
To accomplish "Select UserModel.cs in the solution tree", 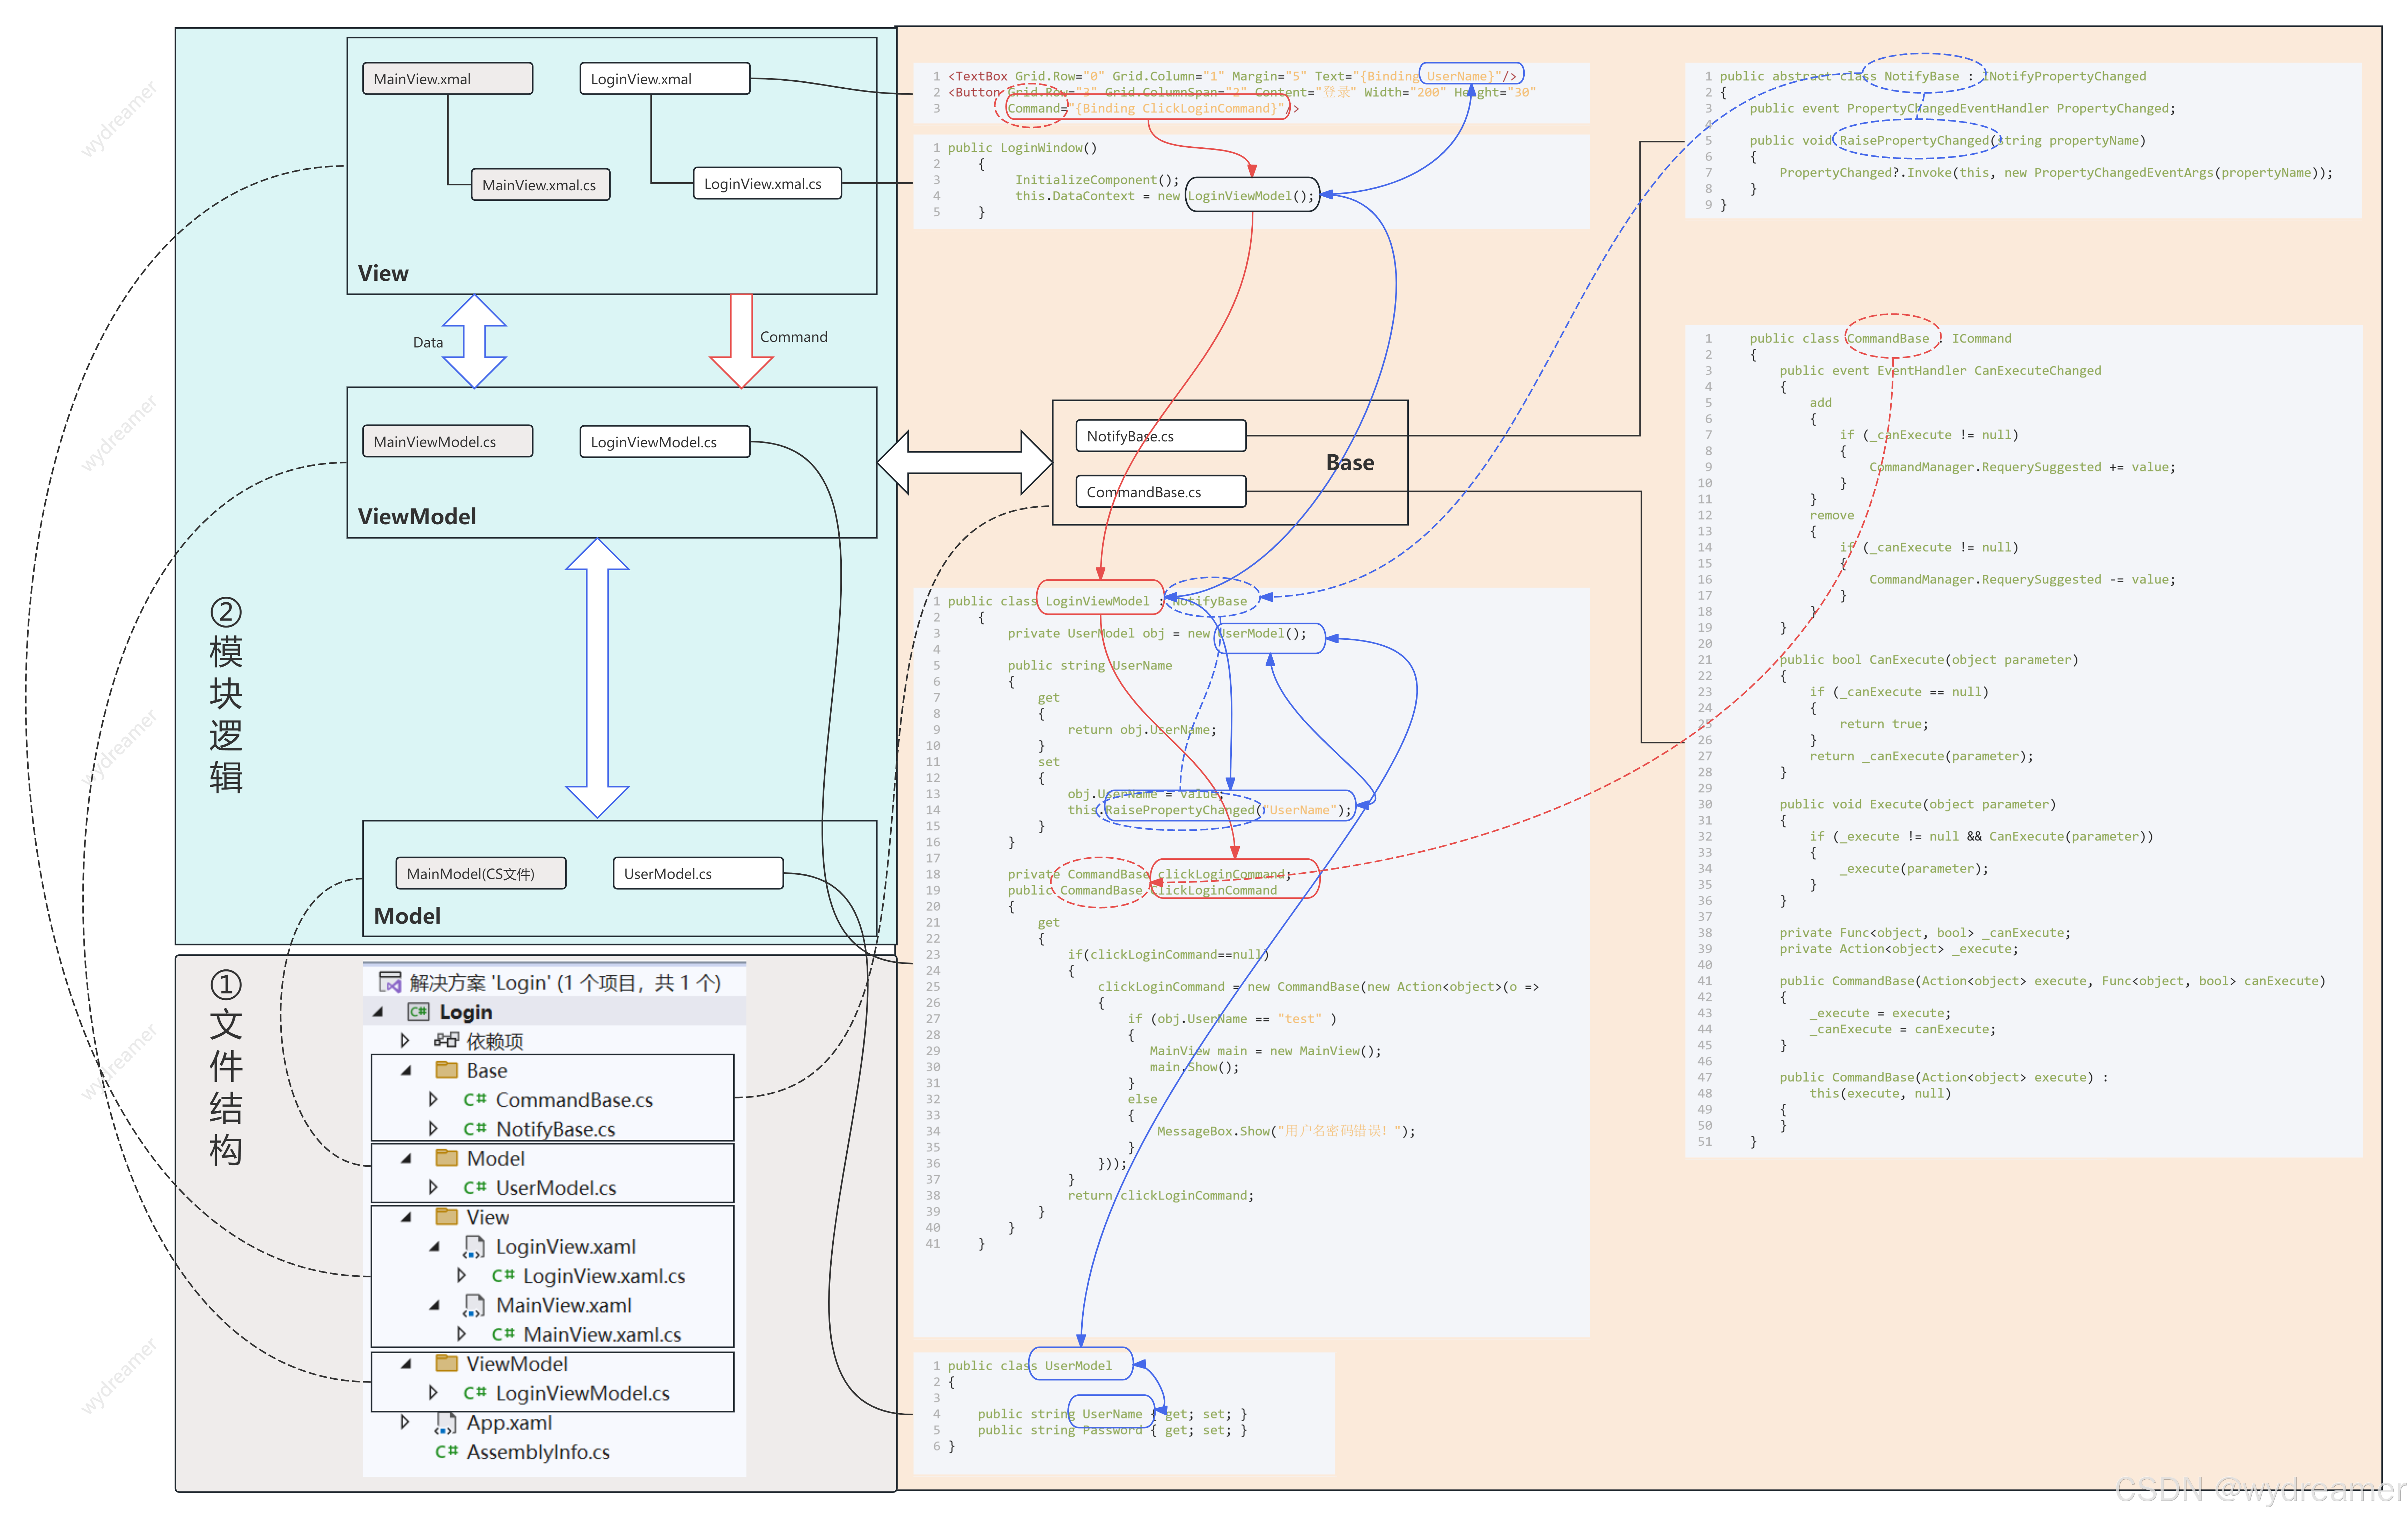I will click(556, 1188).
